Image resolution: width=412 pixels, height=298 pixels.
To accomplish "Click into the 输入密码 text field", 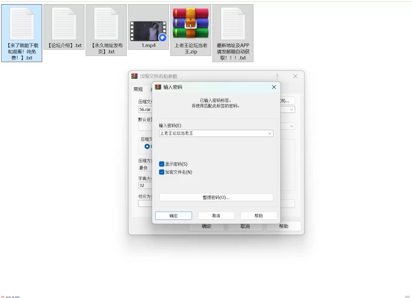I will click(212, 134).
